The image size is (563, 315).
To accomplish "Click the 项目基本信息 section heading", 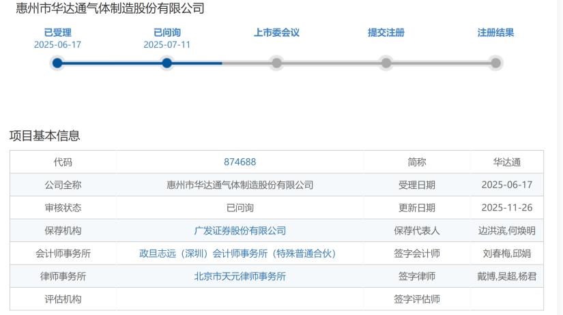I will 44,136.
